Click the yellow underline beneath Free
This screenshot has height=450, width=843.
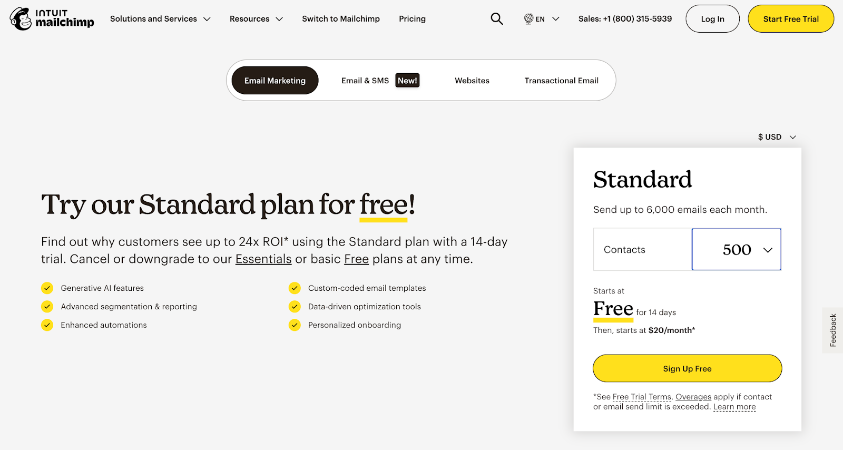pos(613,320)
